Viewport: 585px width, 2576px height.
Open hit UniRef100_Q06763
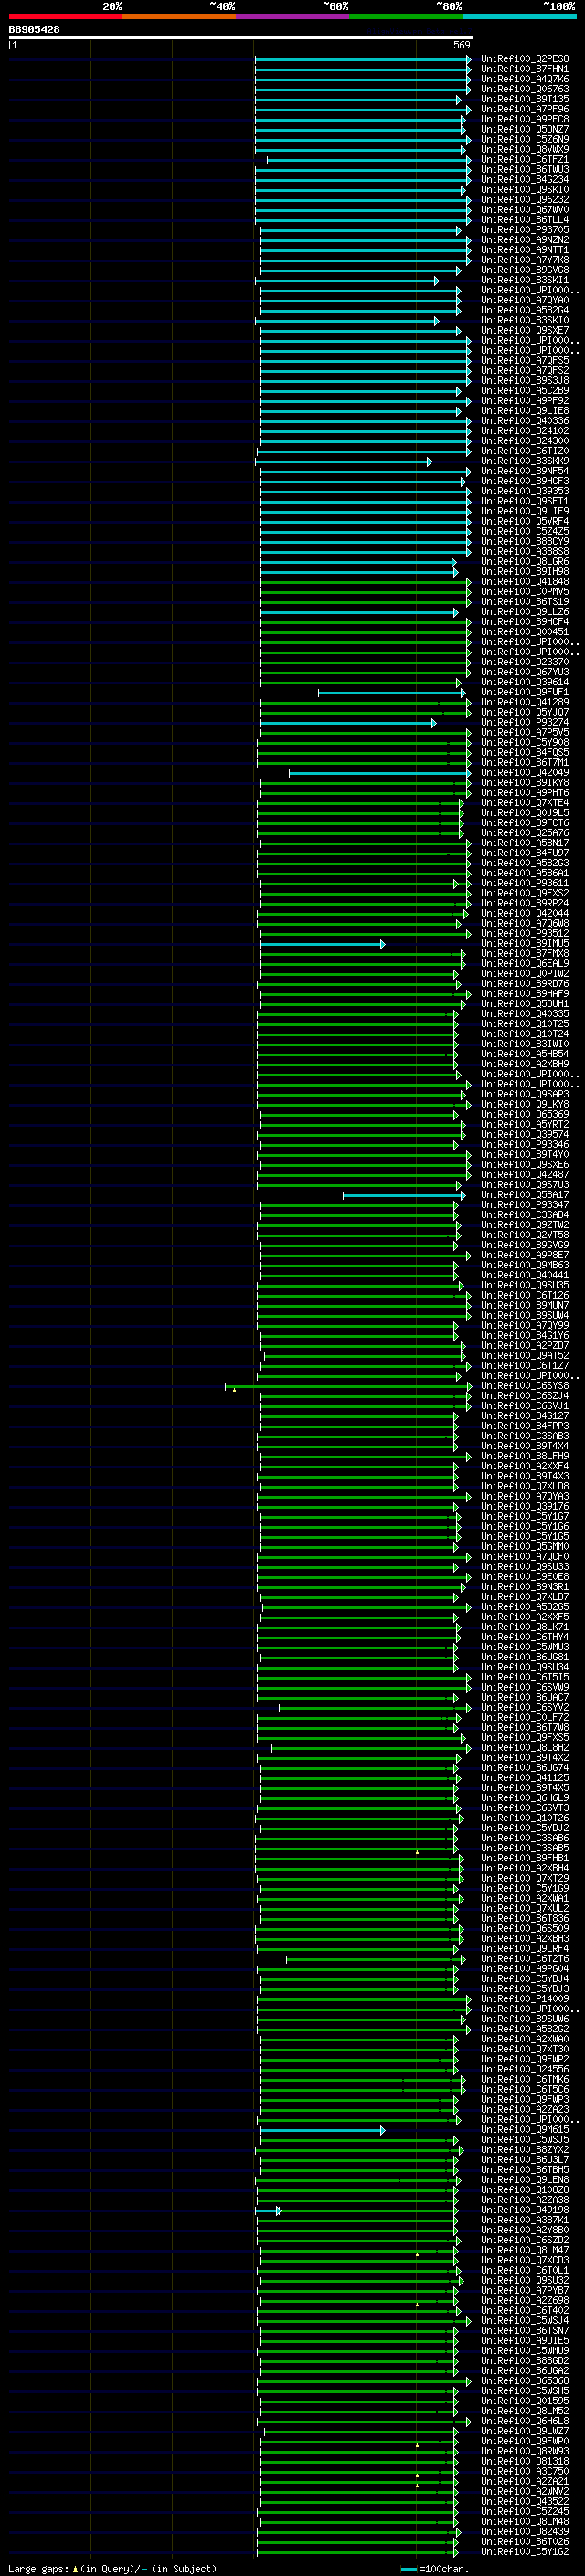pyautogui.click(x=525, y=89)
